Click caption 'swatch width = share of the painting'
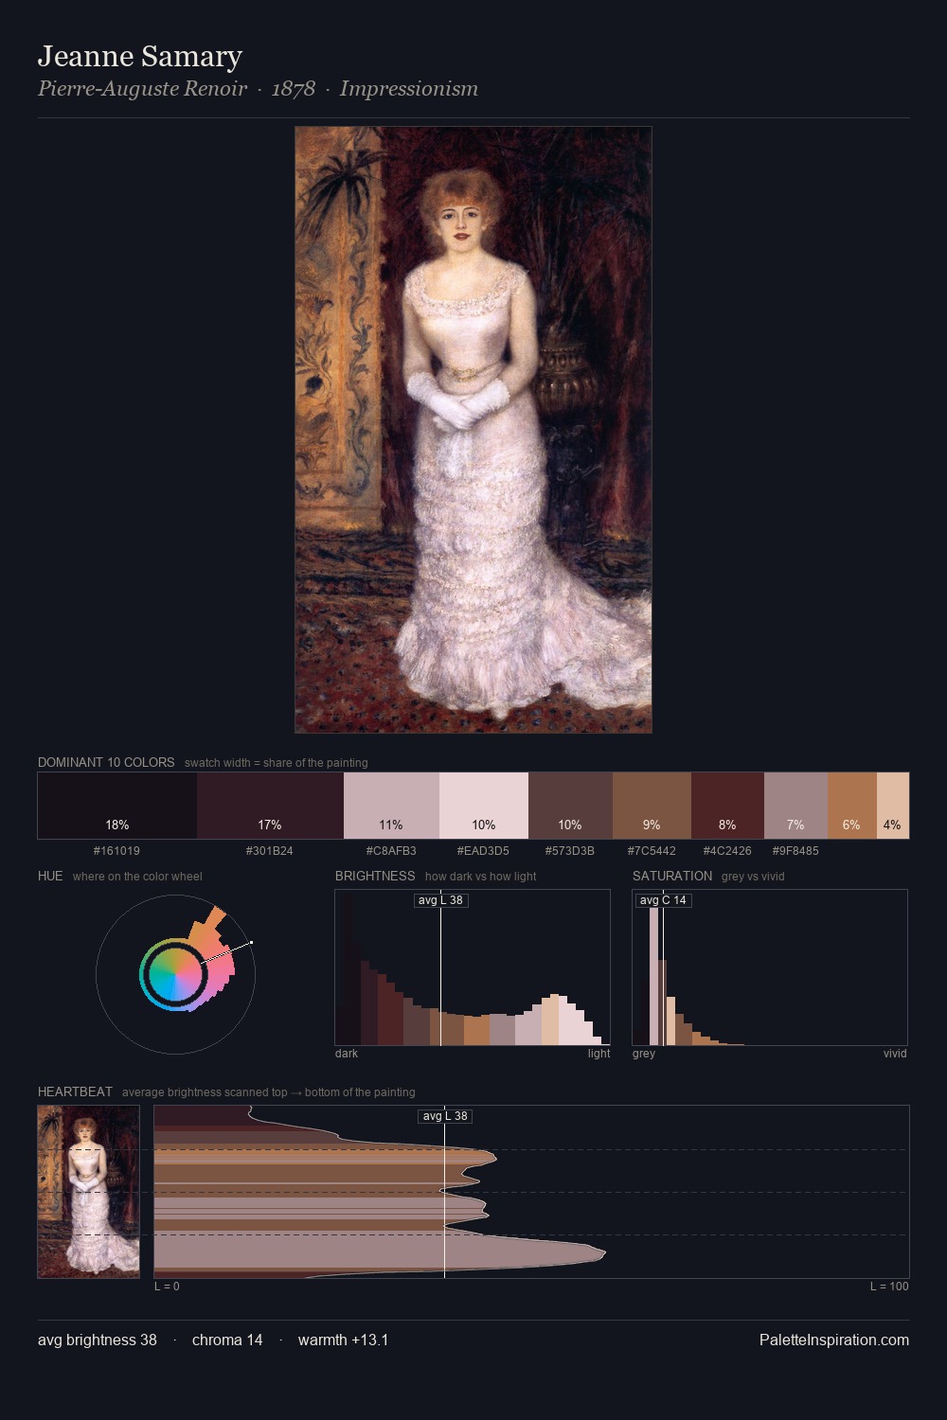The width and height of the screenshot is (947, 1420). tap(277, 762)
